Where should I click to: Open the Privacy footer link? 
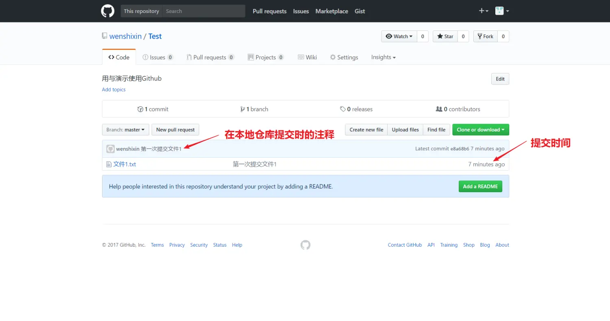(x=177, y=245)
